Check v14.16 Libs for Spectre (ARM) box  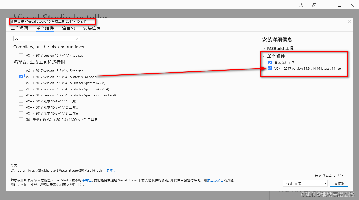(21, 83)
